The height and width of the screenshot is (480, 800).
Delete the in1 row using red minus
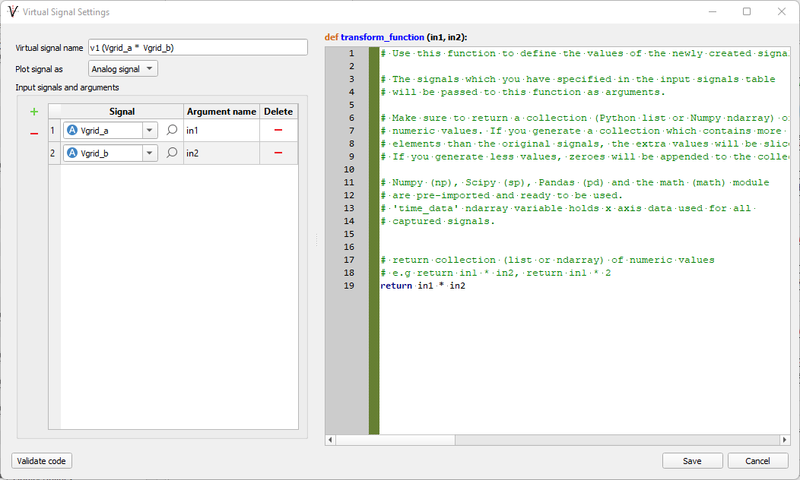point(278,131)
